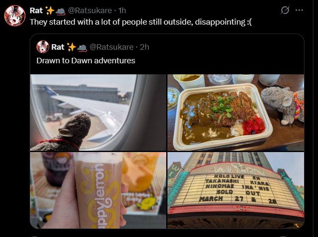Image resolution: width=318 pixels, height=237 pixels.
Task: Open the top post's Rat display name
Action: [x=36, y=10]
